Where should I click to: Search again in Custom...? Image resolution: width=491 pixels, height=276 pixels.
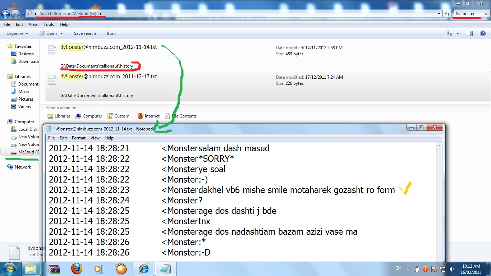point(120,116)
